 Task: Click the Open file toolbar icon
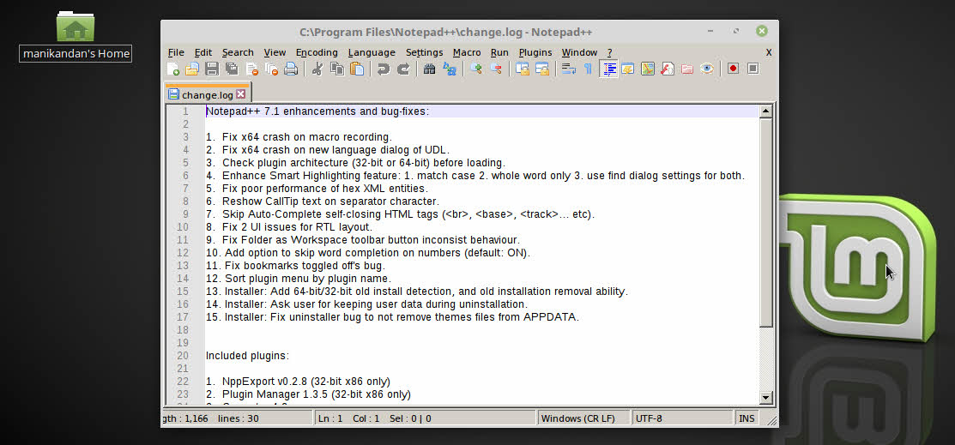click(192, 69)
